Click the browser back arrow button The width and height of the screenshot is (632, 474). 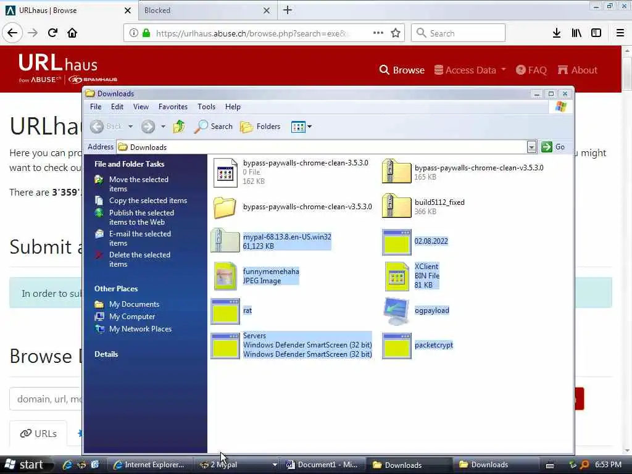pos(12,33)
